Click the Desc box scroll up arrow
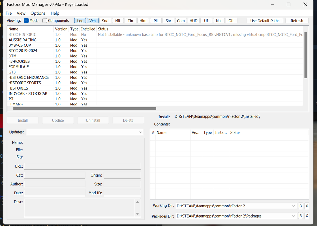317x226 pixels. 138,202
